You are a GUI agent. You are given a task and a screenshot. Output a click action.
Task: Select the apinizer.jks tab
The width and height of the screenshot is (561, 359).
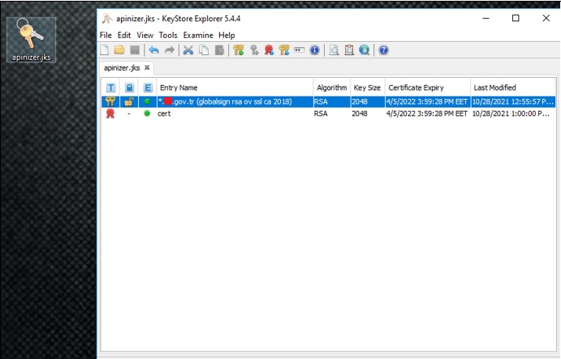pos(122,68)
